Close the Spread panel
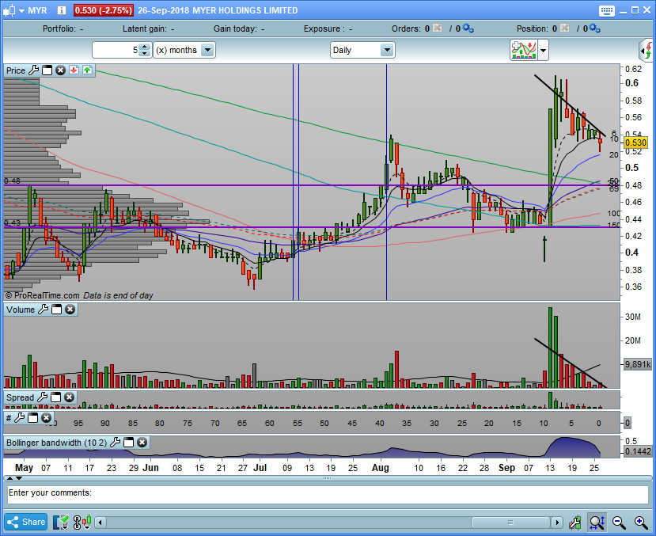656x536 pixels. click(69, 397)
